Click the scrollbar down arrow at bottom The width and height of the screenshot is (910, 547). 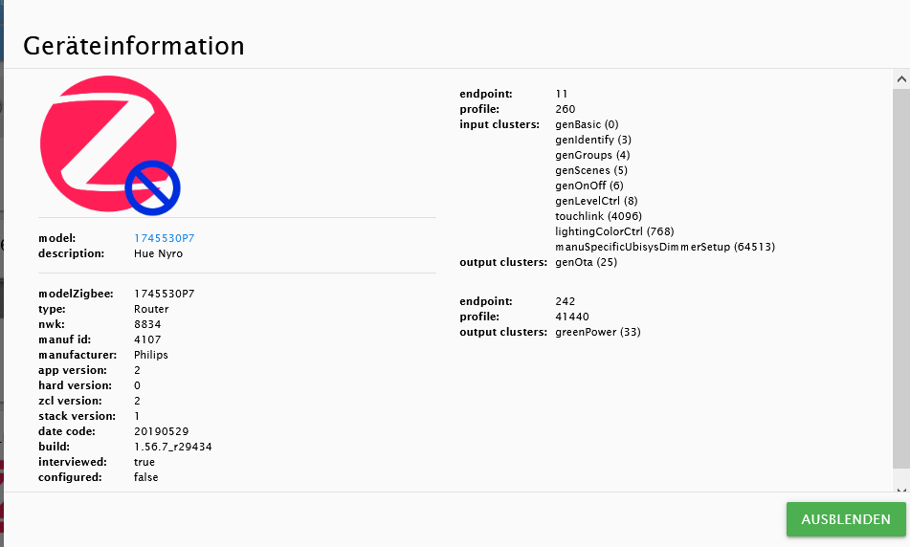click(901, 489)
